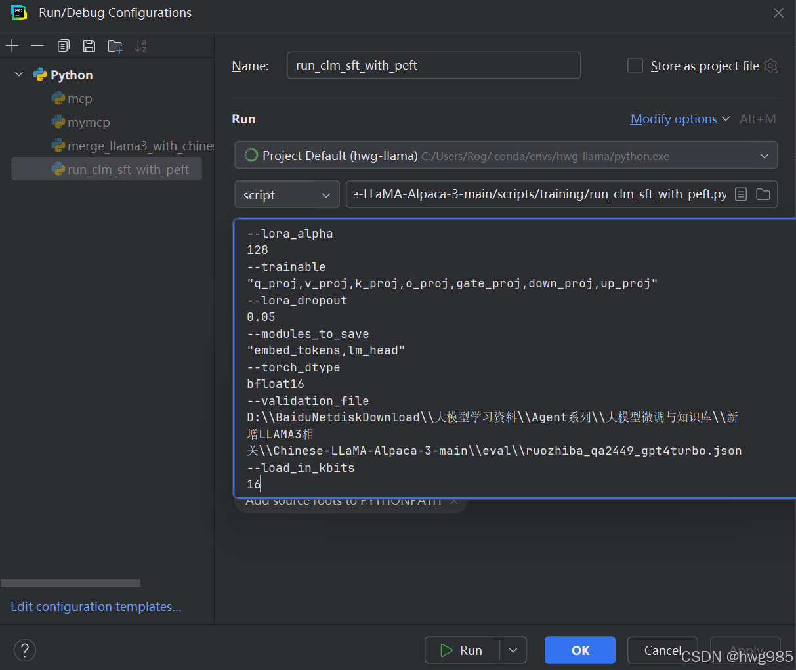
Task: Add a new run configuration
Action: pyautogui.click(x=12, y=46)
